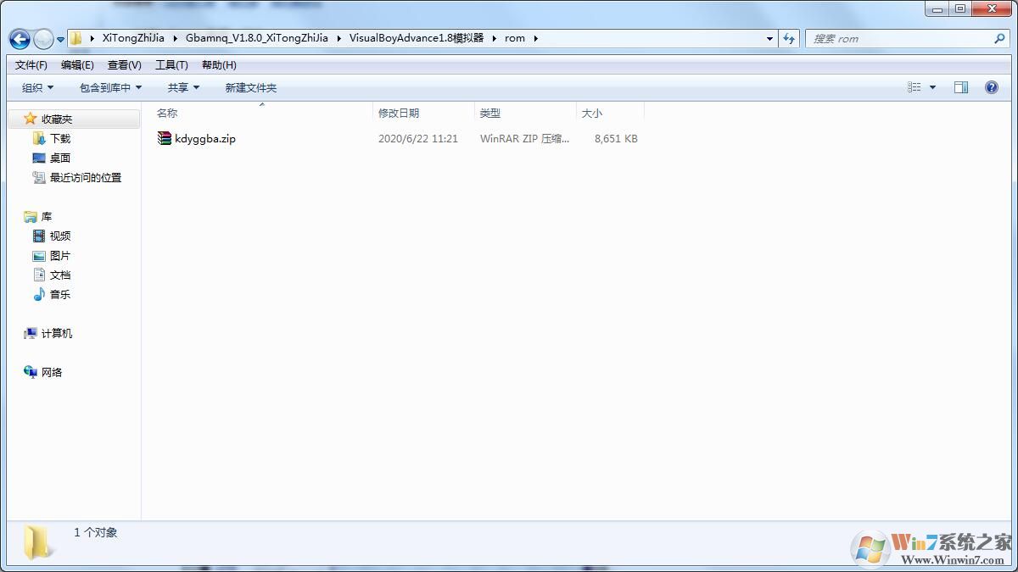Click the 8,651 KB size cell
Screen dimensions: 1018x572
click(x=616, y=138)
